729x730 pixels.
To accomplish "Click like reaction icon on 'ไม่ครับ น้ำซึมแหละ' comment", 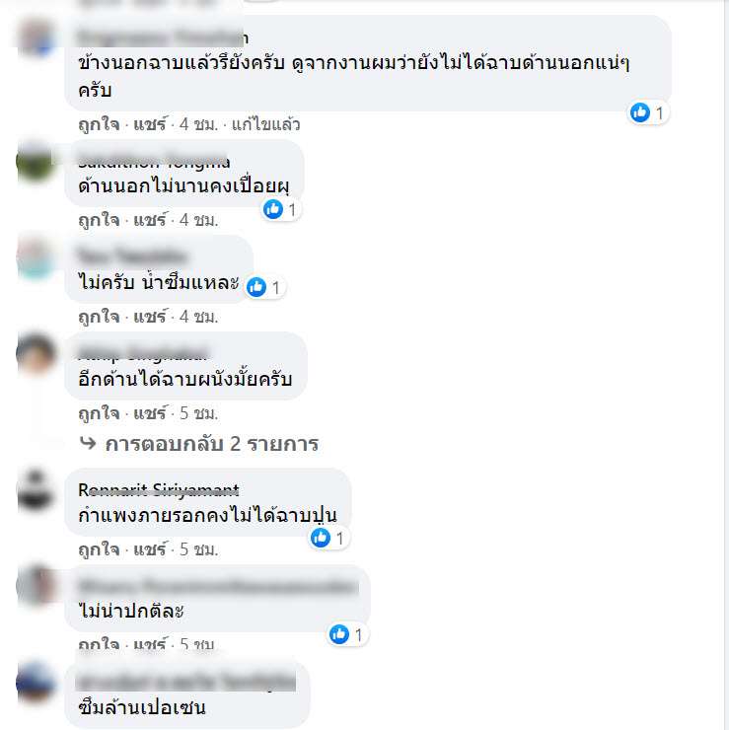I will 256,287.
